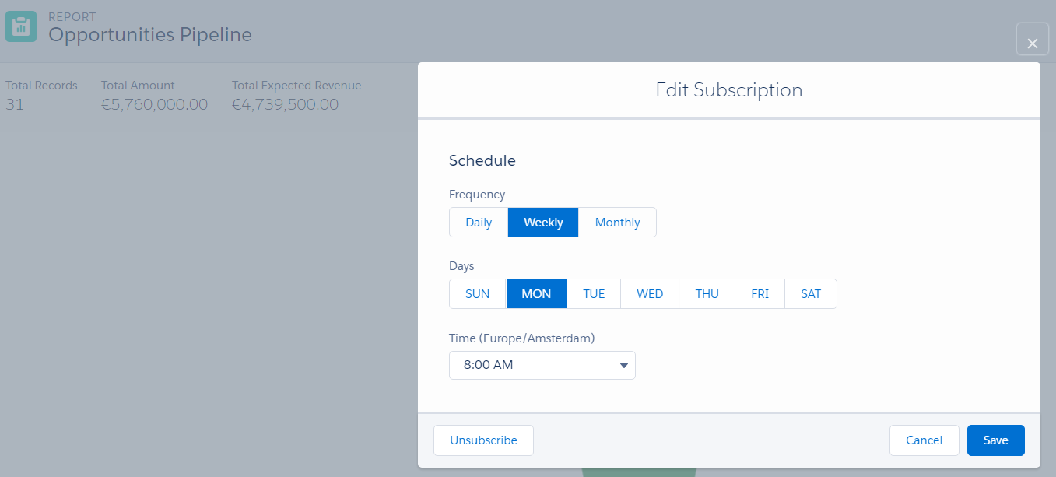Toggle FRI day button

760,294
